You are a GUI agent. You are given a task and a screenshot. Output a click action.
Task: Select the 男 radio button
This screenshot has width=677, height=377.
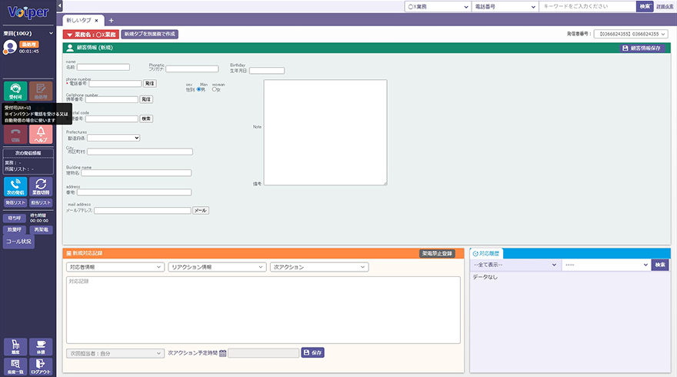(199, 89)
